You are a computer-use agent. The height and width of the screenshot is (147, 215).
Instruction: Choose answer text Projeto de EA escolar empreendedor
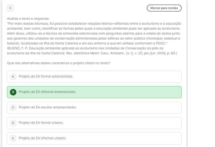(x=48, y=107)
